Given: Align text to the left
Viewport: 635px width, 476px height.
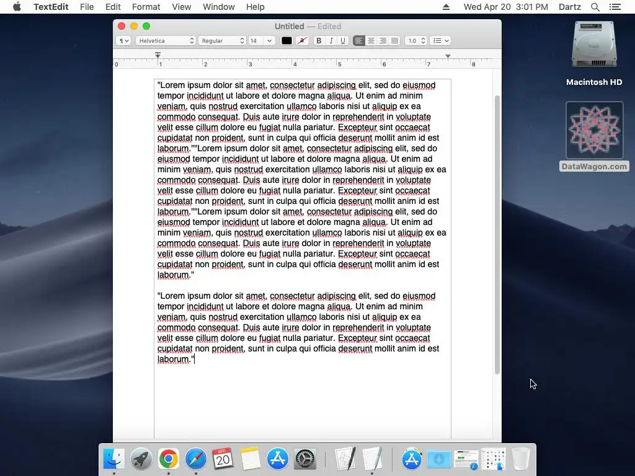Looking at the screenshot, I should click(358, 40).
